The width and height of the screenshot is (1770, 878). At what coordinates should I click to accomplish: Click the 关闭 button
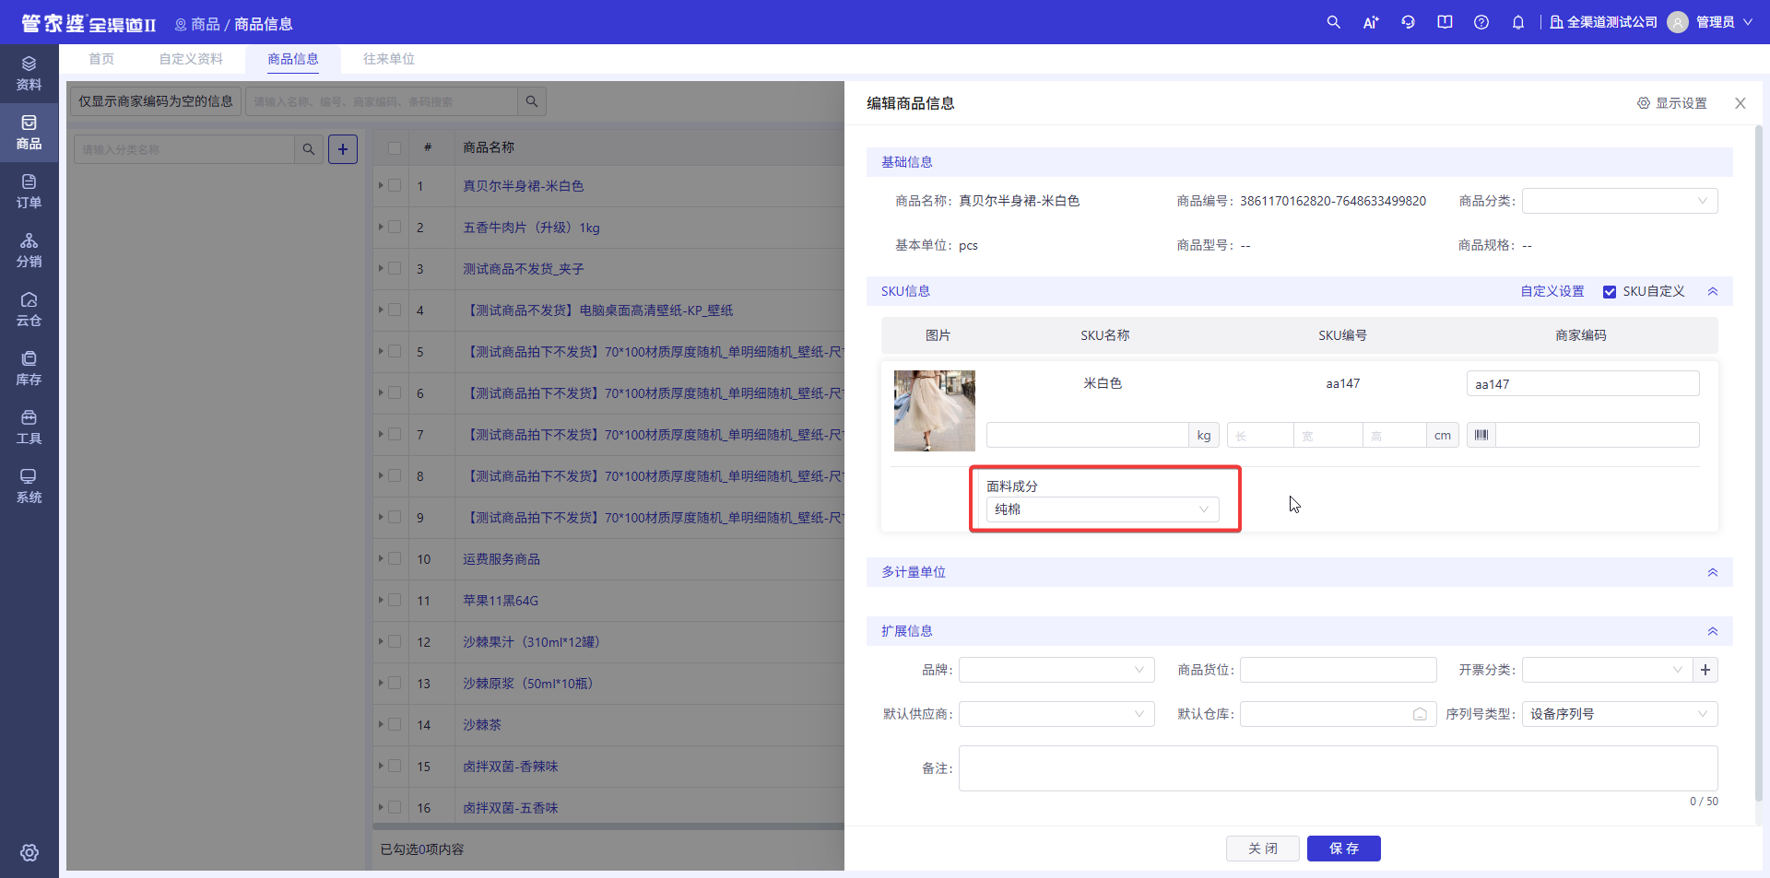pos(1263,849)
